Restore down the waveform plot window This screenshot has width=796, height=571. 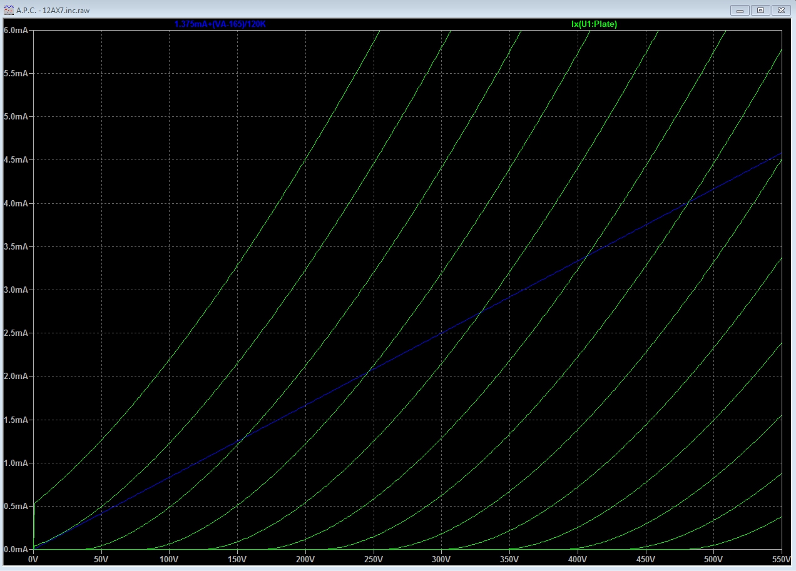pos(761,10)
